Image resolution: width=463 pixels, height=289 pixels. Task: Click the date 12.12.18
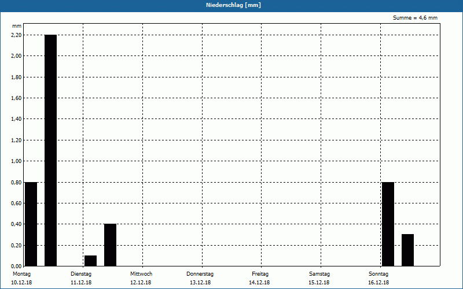pos(141,283)
